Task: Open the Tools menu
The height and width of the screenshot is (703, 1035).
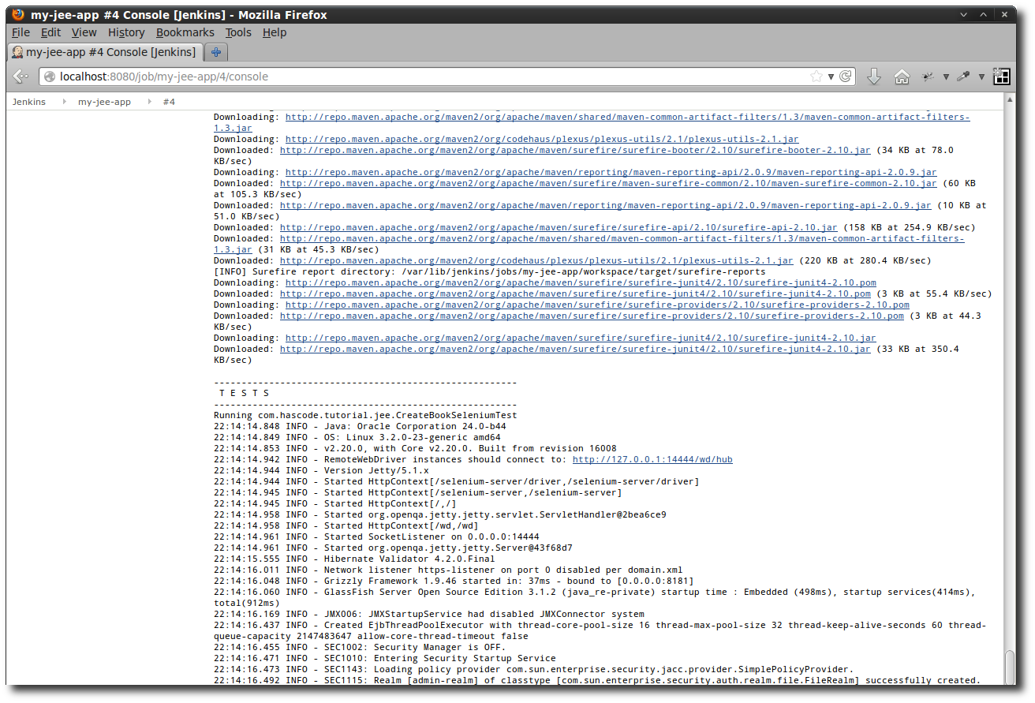Action: [238, 32]
